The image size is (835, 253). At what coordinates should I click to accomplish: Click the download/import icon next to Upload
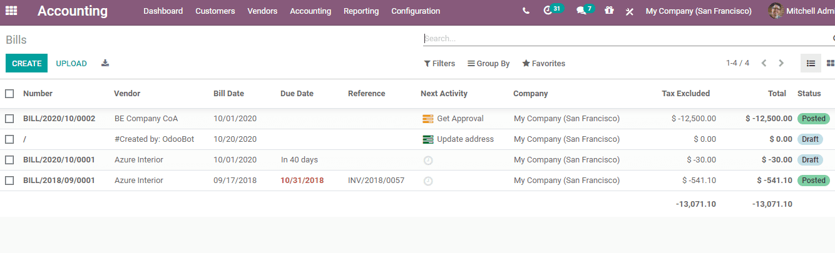point(105,63)
